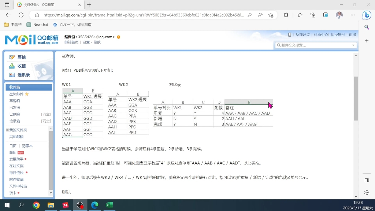Click the browser back arrow
Viewport: 375px width, 211px height.
click(8, 15)
